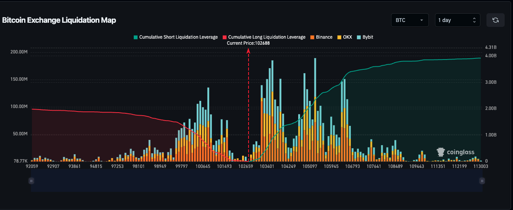Click the red Cumulative Long Liquidation legend swatch
The width and height of the screenshot is (513, 210).
[224, 37]
